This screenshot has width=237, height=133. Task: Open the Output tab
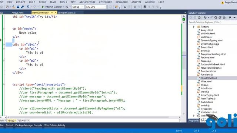pyautogui.click(x=9, y=125)
